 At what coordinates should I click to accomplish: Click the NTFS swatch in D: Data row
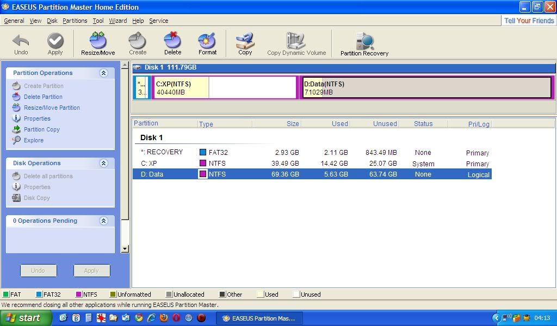[x=203, y=174]
